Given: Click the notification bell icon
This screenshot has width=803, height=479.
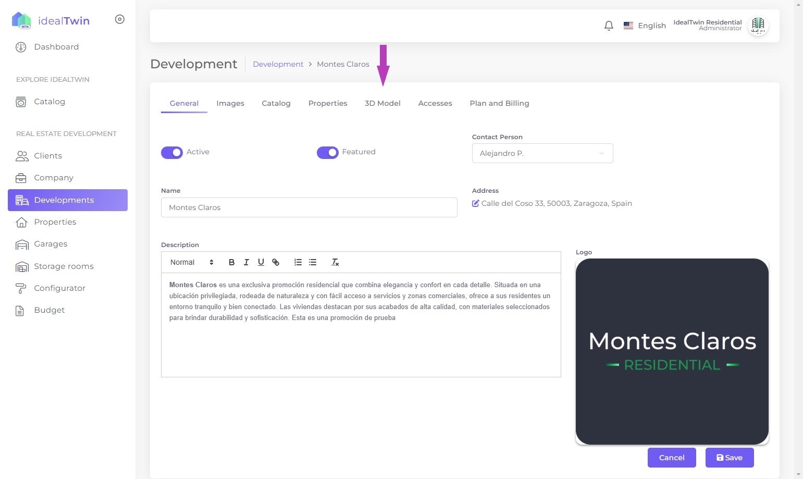Looking at the screenshot, I should pyautogui.click(x=608, y=26).
